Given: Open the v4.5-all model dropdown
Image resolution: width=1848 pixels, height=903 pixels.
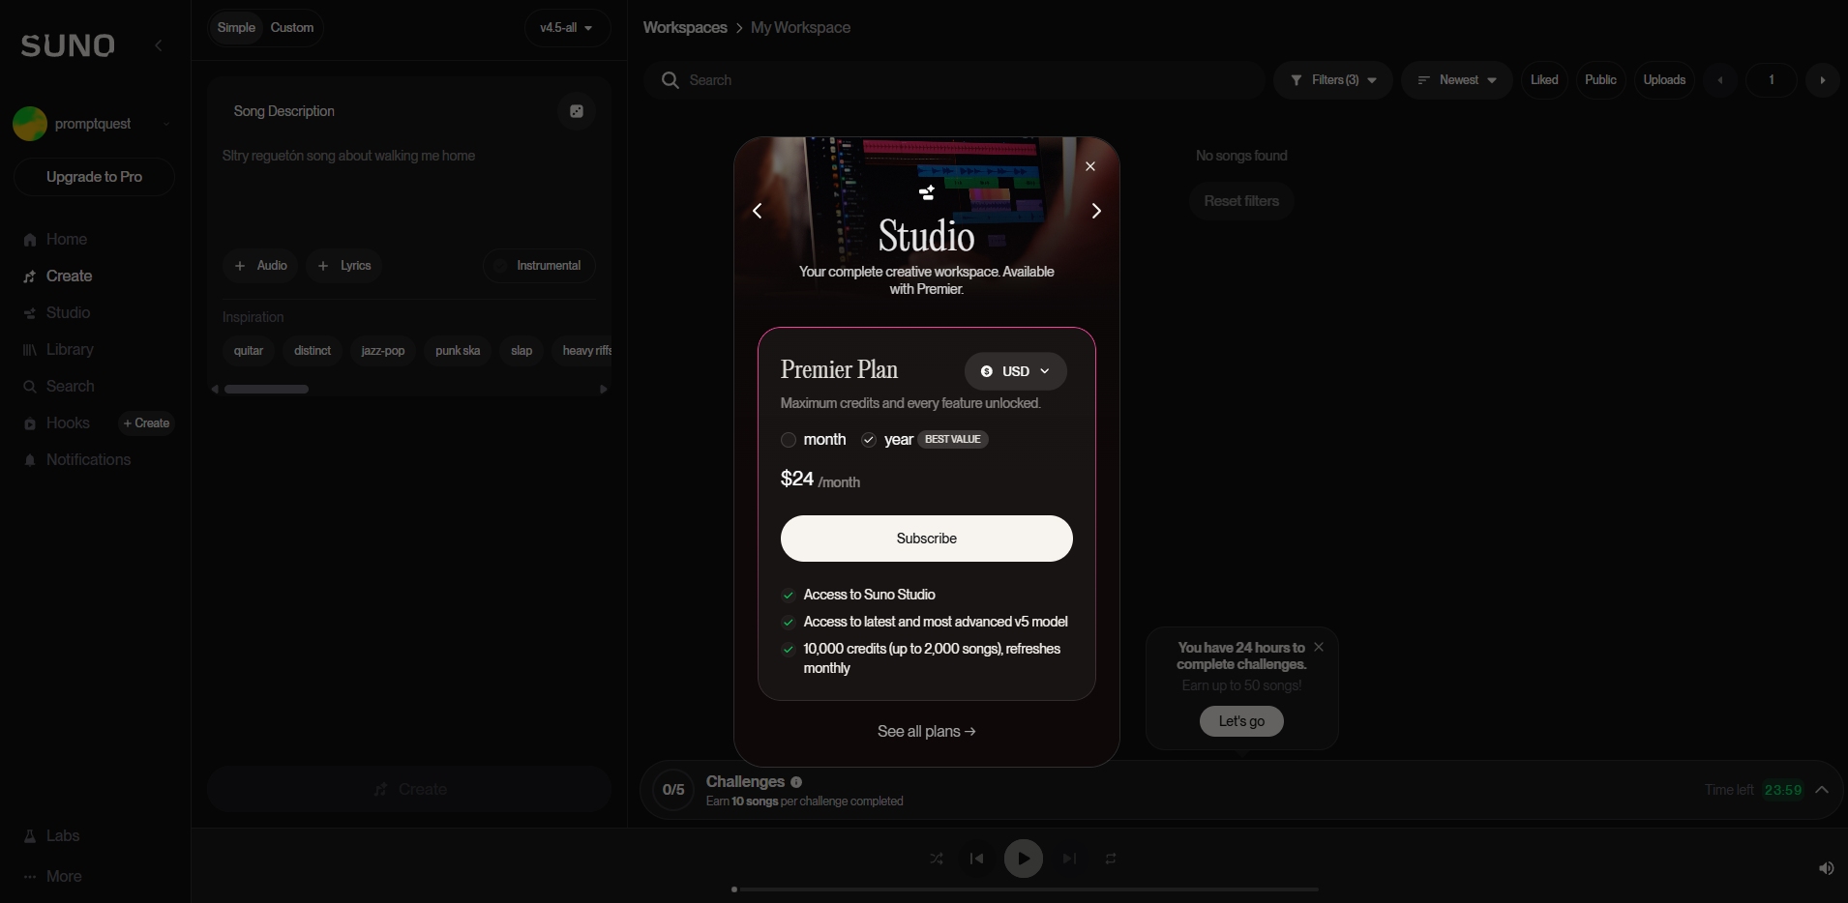Looking at the screenshot, I should [x=567, y=28].
